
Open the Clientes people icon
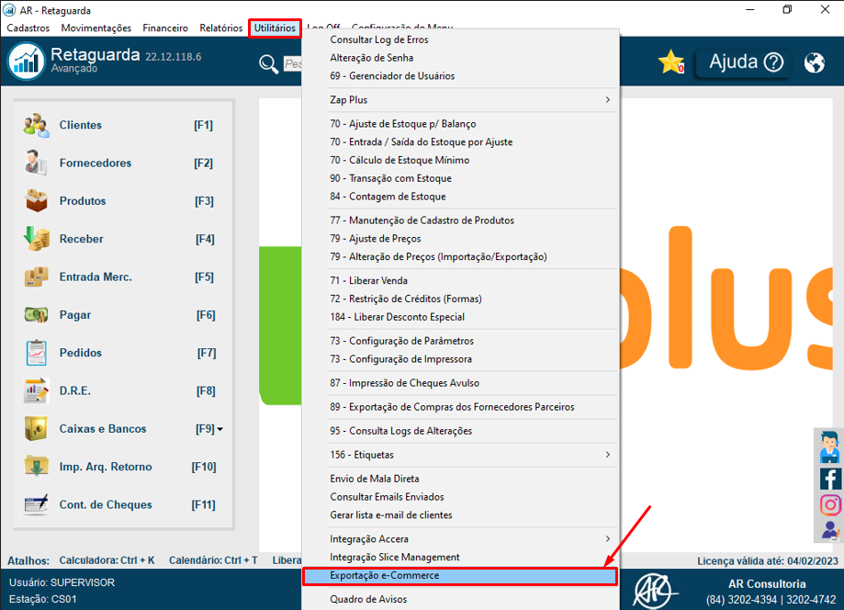36,125
